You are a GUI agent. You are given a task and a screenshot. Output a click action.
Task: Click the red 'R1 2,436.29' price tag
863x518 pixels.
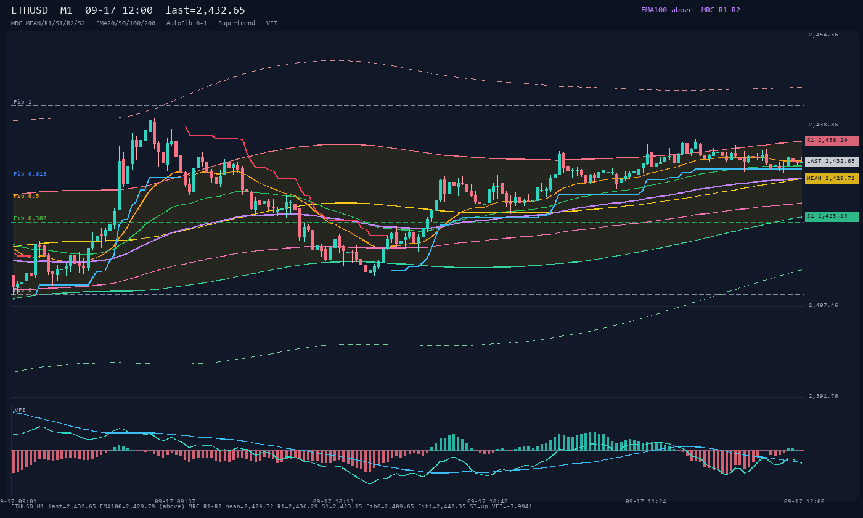tap(832, 141)
